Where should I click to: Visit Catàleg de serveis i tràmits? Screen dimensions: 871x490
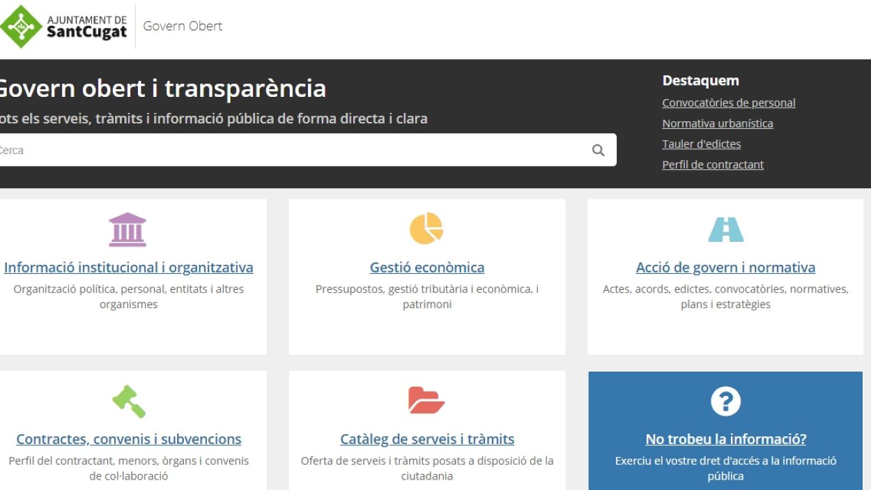tap(426, 439)
